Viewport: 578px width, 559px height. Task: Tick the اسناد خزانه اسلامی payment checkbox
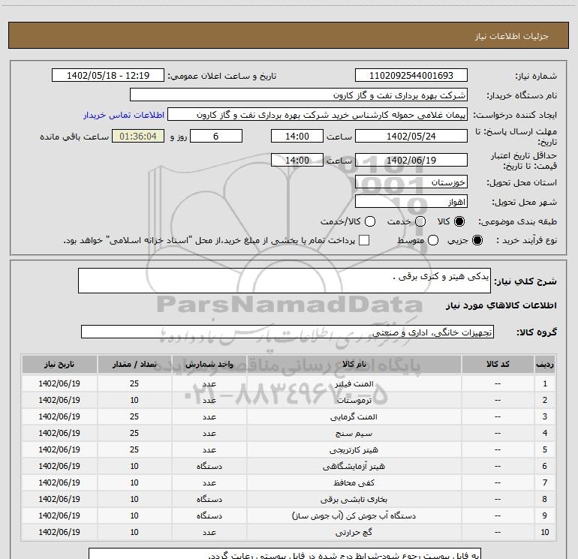[x=364, y=240]
